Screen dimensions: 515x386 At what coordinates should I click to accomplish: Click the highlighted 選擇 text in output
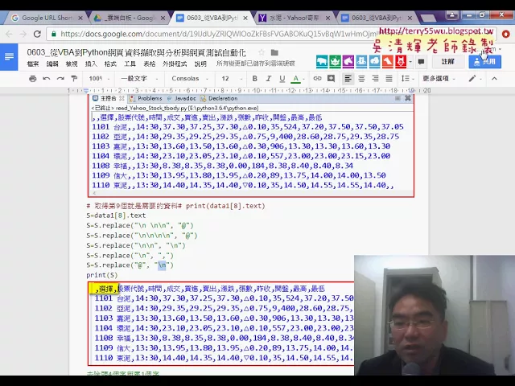tap(106, 289)
